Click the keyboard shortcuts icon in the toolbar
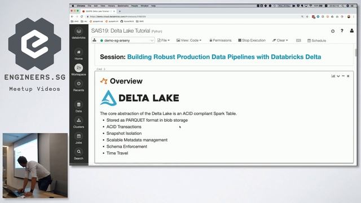Screen dimensions: 361x203 (x=298, y=40)
